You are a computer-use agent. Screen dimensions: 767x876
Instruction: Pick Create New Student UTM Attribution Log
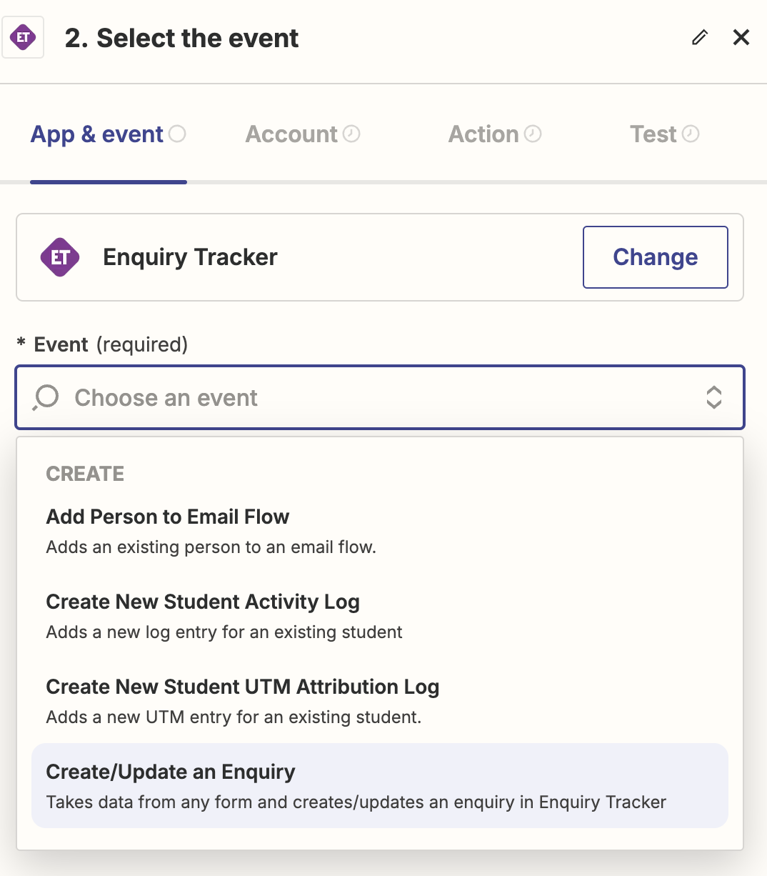[x=242, y=687]
